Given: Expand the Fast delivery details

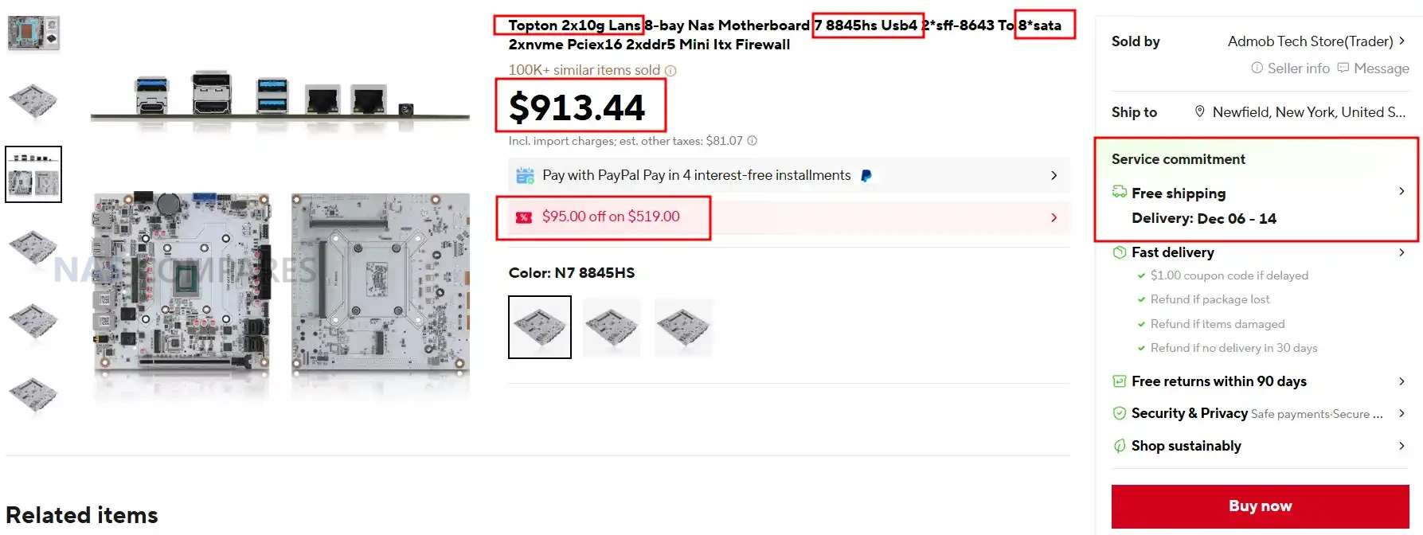Looking at the screenshot, I should tap(1401, 252).
